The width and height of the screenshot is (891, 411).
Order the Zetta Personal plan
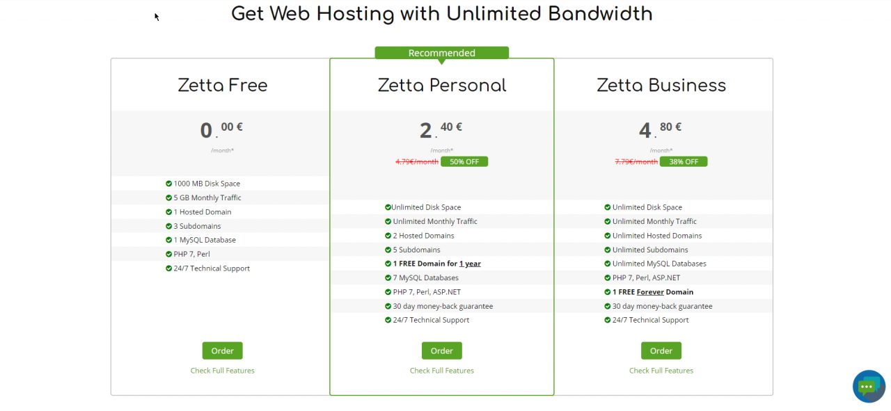(441, 350)
